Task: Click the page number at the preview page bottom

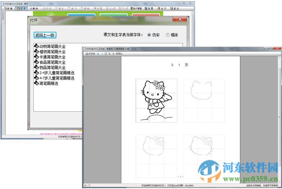Action: tap(180, 177)
